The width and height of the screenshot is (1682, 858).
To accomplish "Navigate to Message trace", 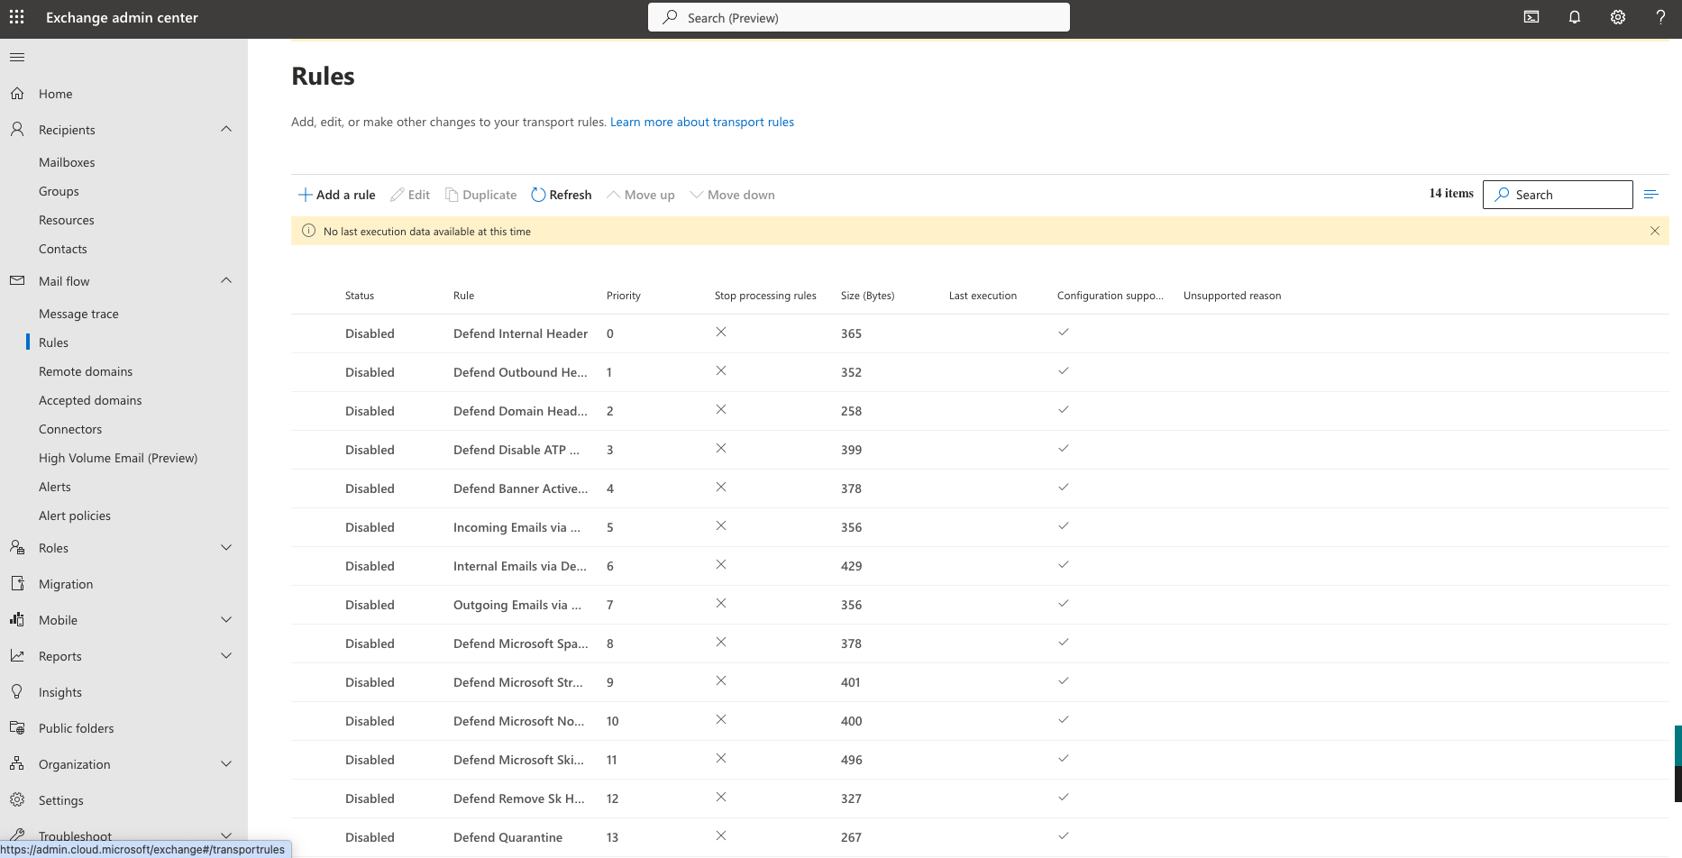I will tap(78, 313).
